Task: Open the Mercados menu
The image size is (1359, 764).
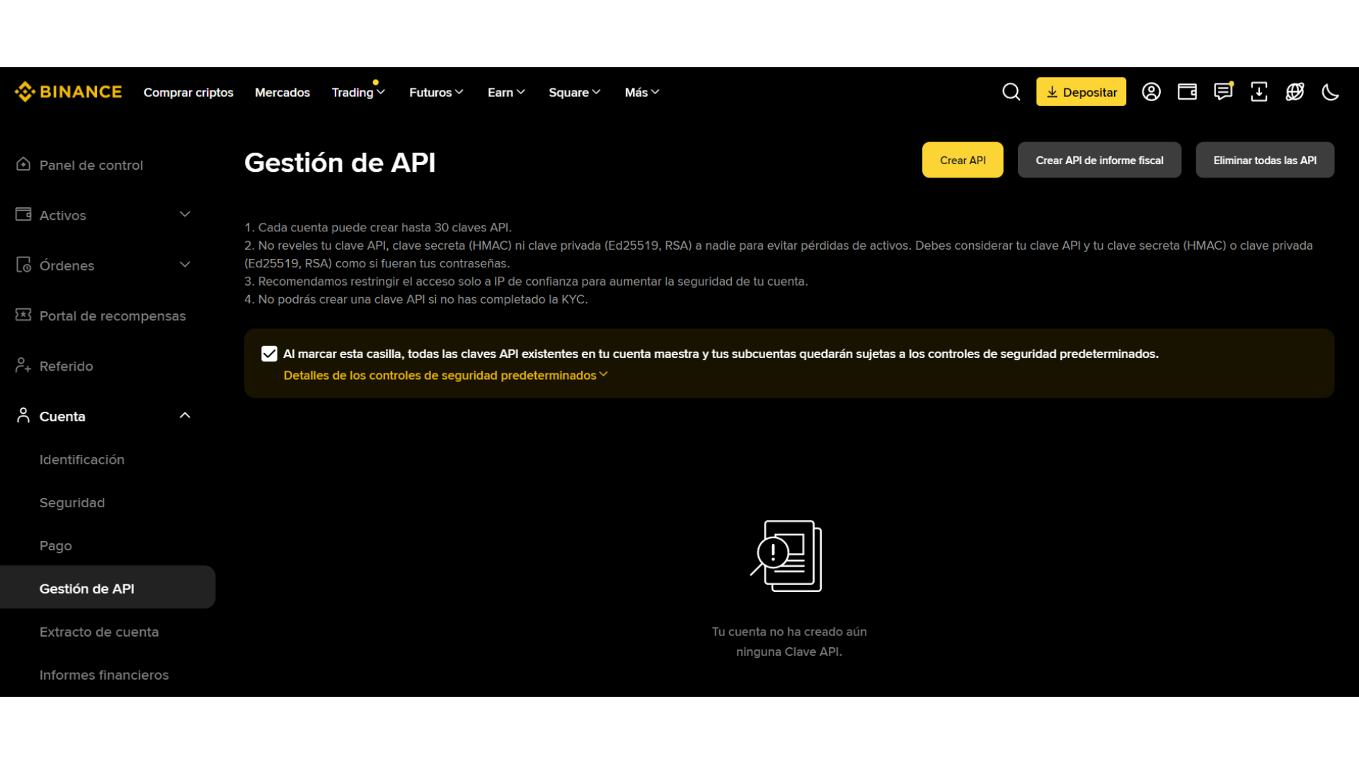Action: [x=282, y=92]
